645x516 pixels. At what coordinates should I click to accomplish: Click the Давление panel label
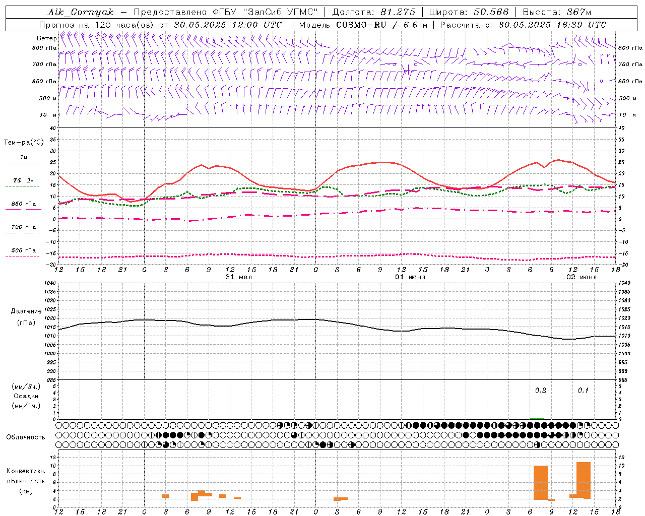click(x=26, y=311)
